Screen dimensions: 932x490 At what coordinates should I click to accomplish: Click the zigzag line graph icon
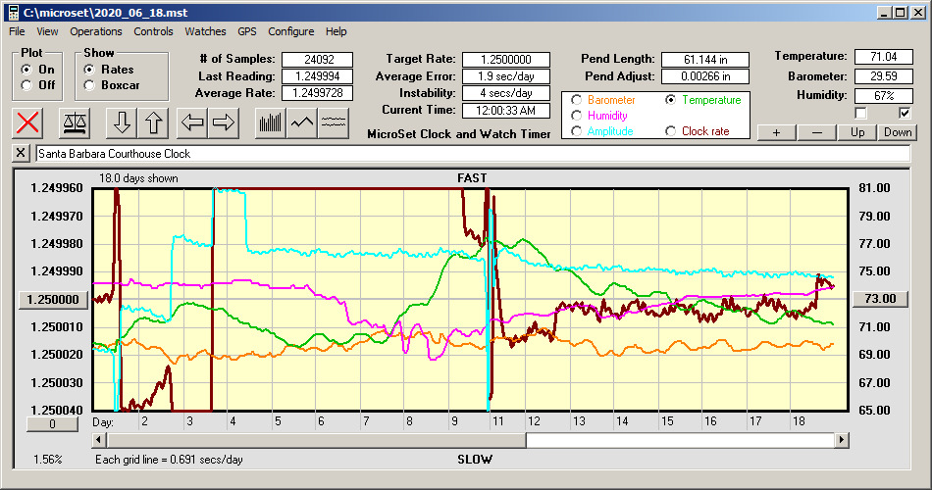302,122
